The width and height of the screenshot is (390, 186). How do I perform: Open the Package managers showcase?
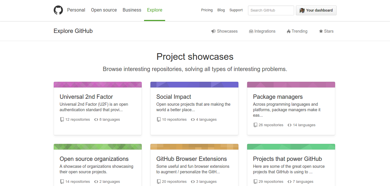coord(278,97)
